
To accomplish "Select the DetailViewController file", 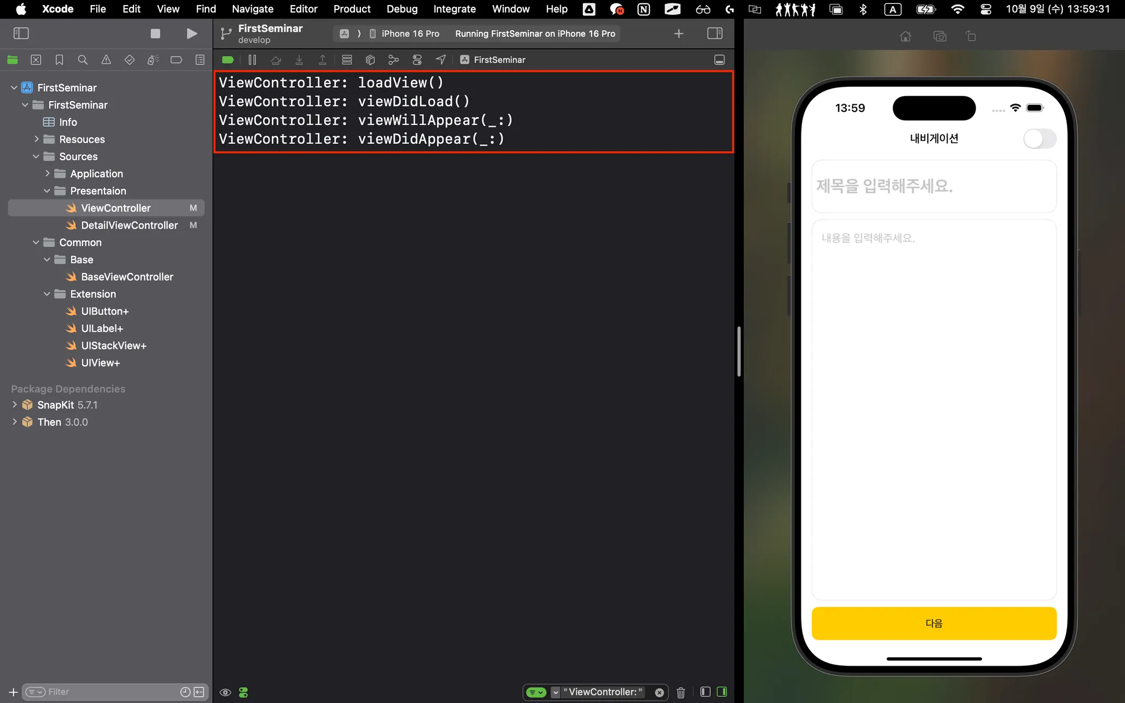I will [x=129, y=225].
